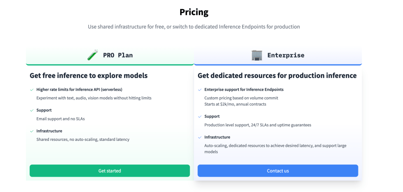Click the shared infrastructure subtitle under Pricing
The height and width of the screenshot is (192, 403).
point(194,27)
